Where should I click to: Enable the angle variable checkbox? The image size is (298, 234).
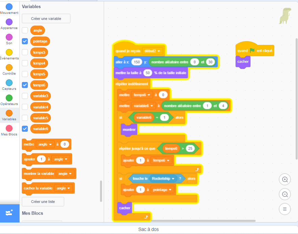(x=25, y=30)
